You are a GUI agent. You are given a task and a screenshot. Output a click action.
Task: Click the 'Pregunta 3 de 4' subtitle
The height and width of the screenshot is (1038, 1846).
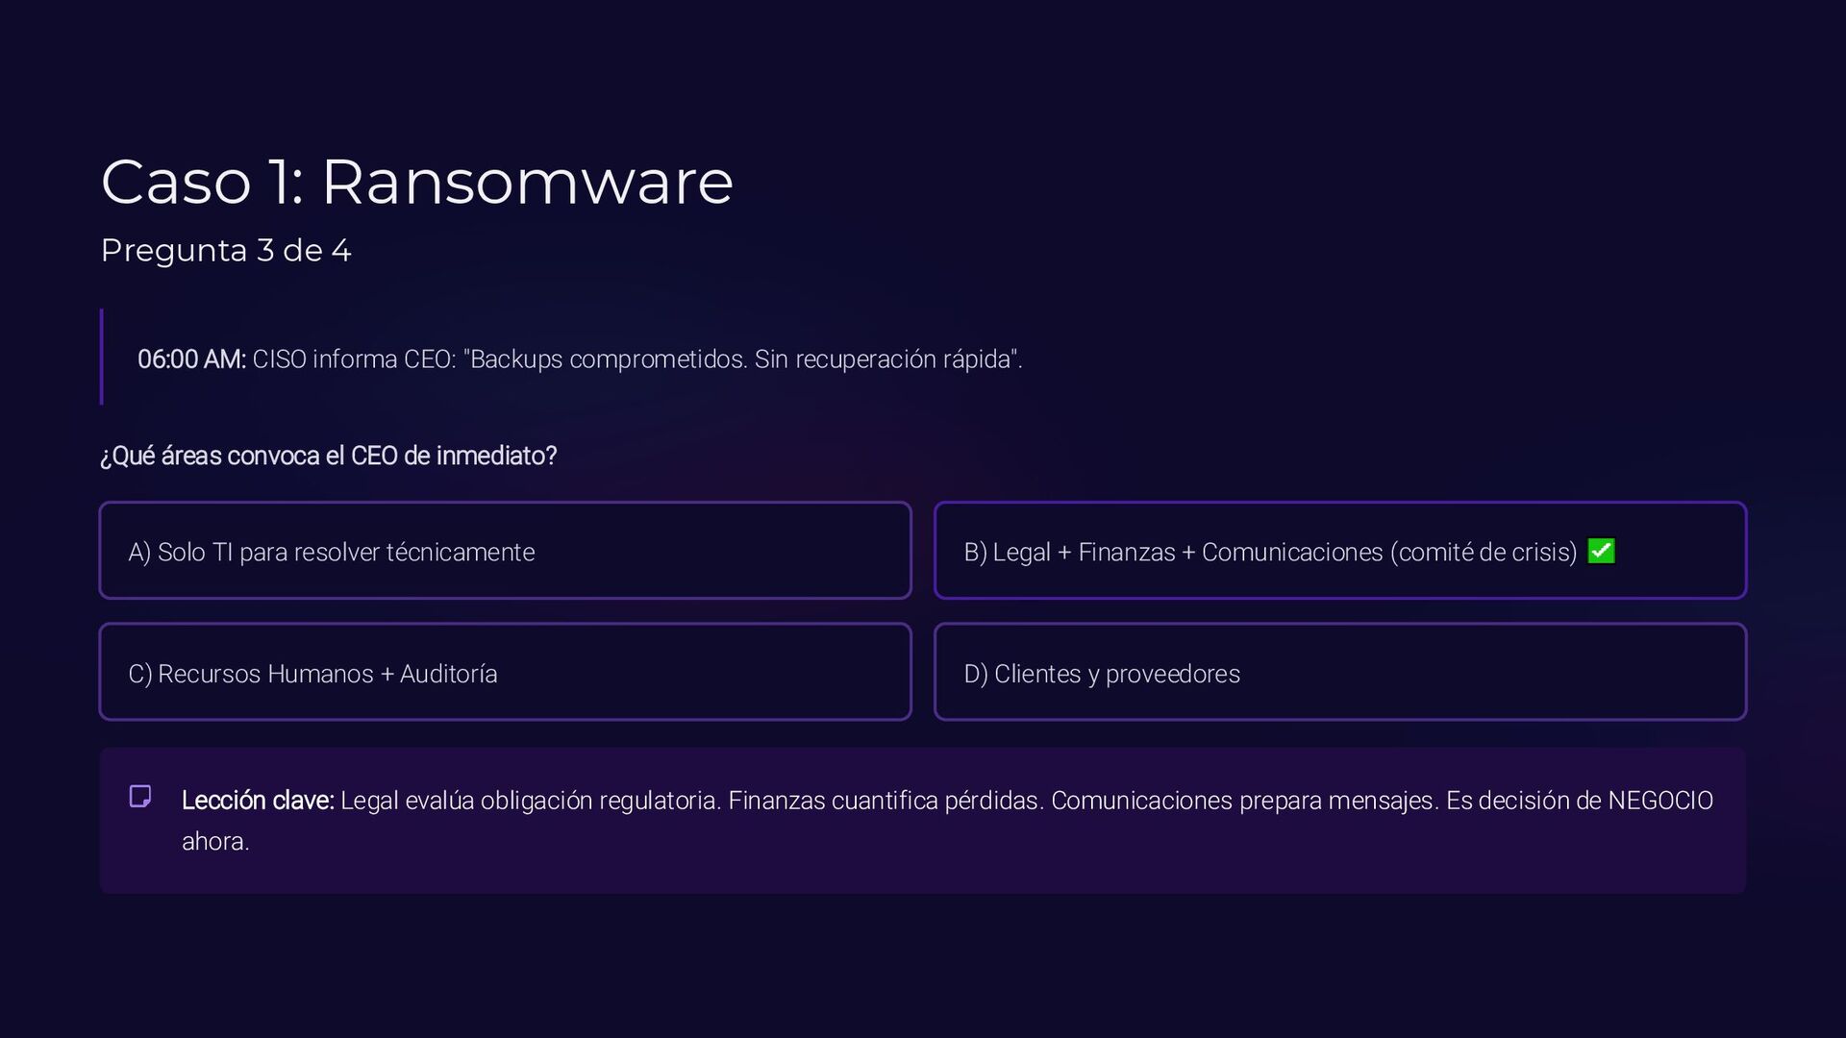[x=226, y=251]
